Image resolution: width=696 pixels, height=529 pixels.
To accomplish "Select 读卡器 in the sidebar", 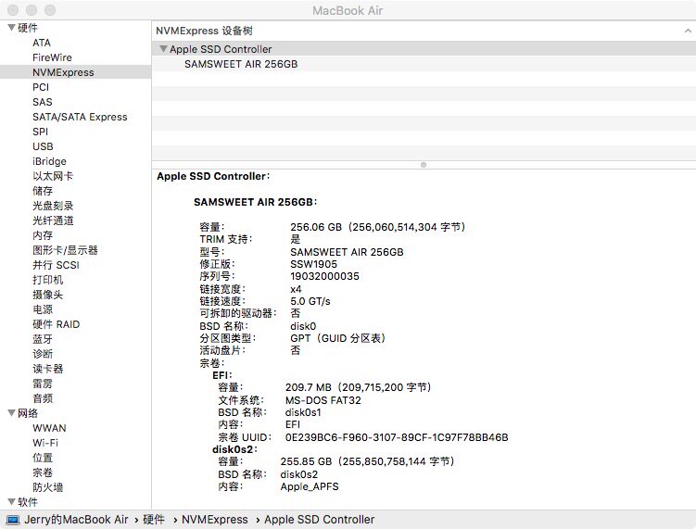I will pyautogui.click(x=48, y=369).
